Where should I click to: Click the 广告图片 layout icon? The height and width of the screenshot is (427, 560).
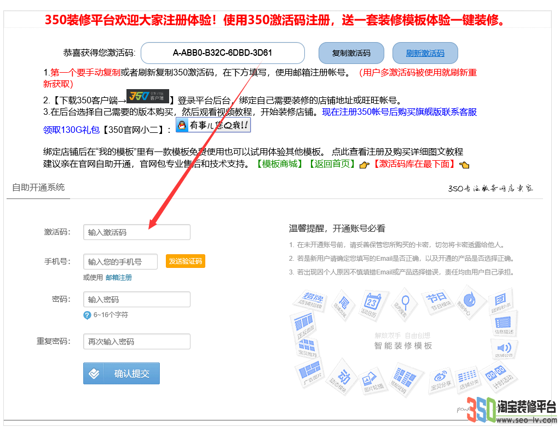[x=310, y=372]
